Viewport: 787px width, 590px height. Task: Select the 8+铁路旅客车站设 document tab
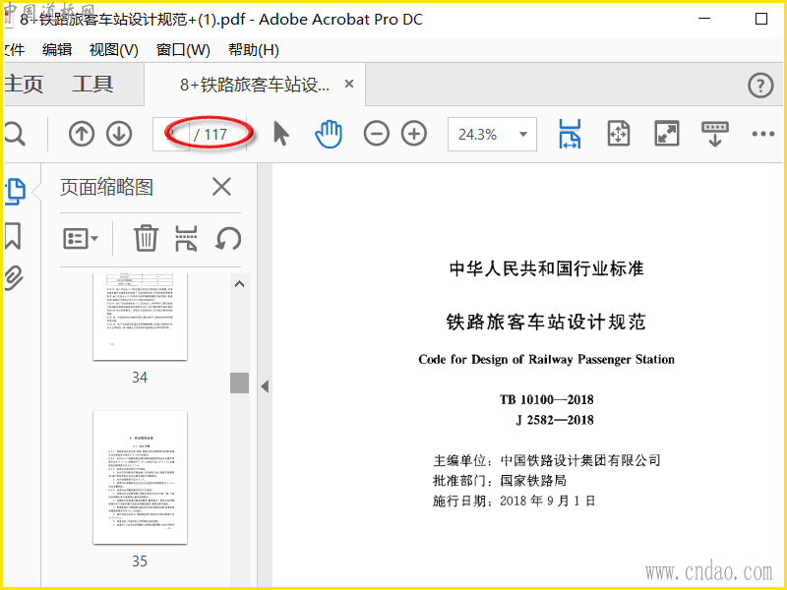[255, 85]
